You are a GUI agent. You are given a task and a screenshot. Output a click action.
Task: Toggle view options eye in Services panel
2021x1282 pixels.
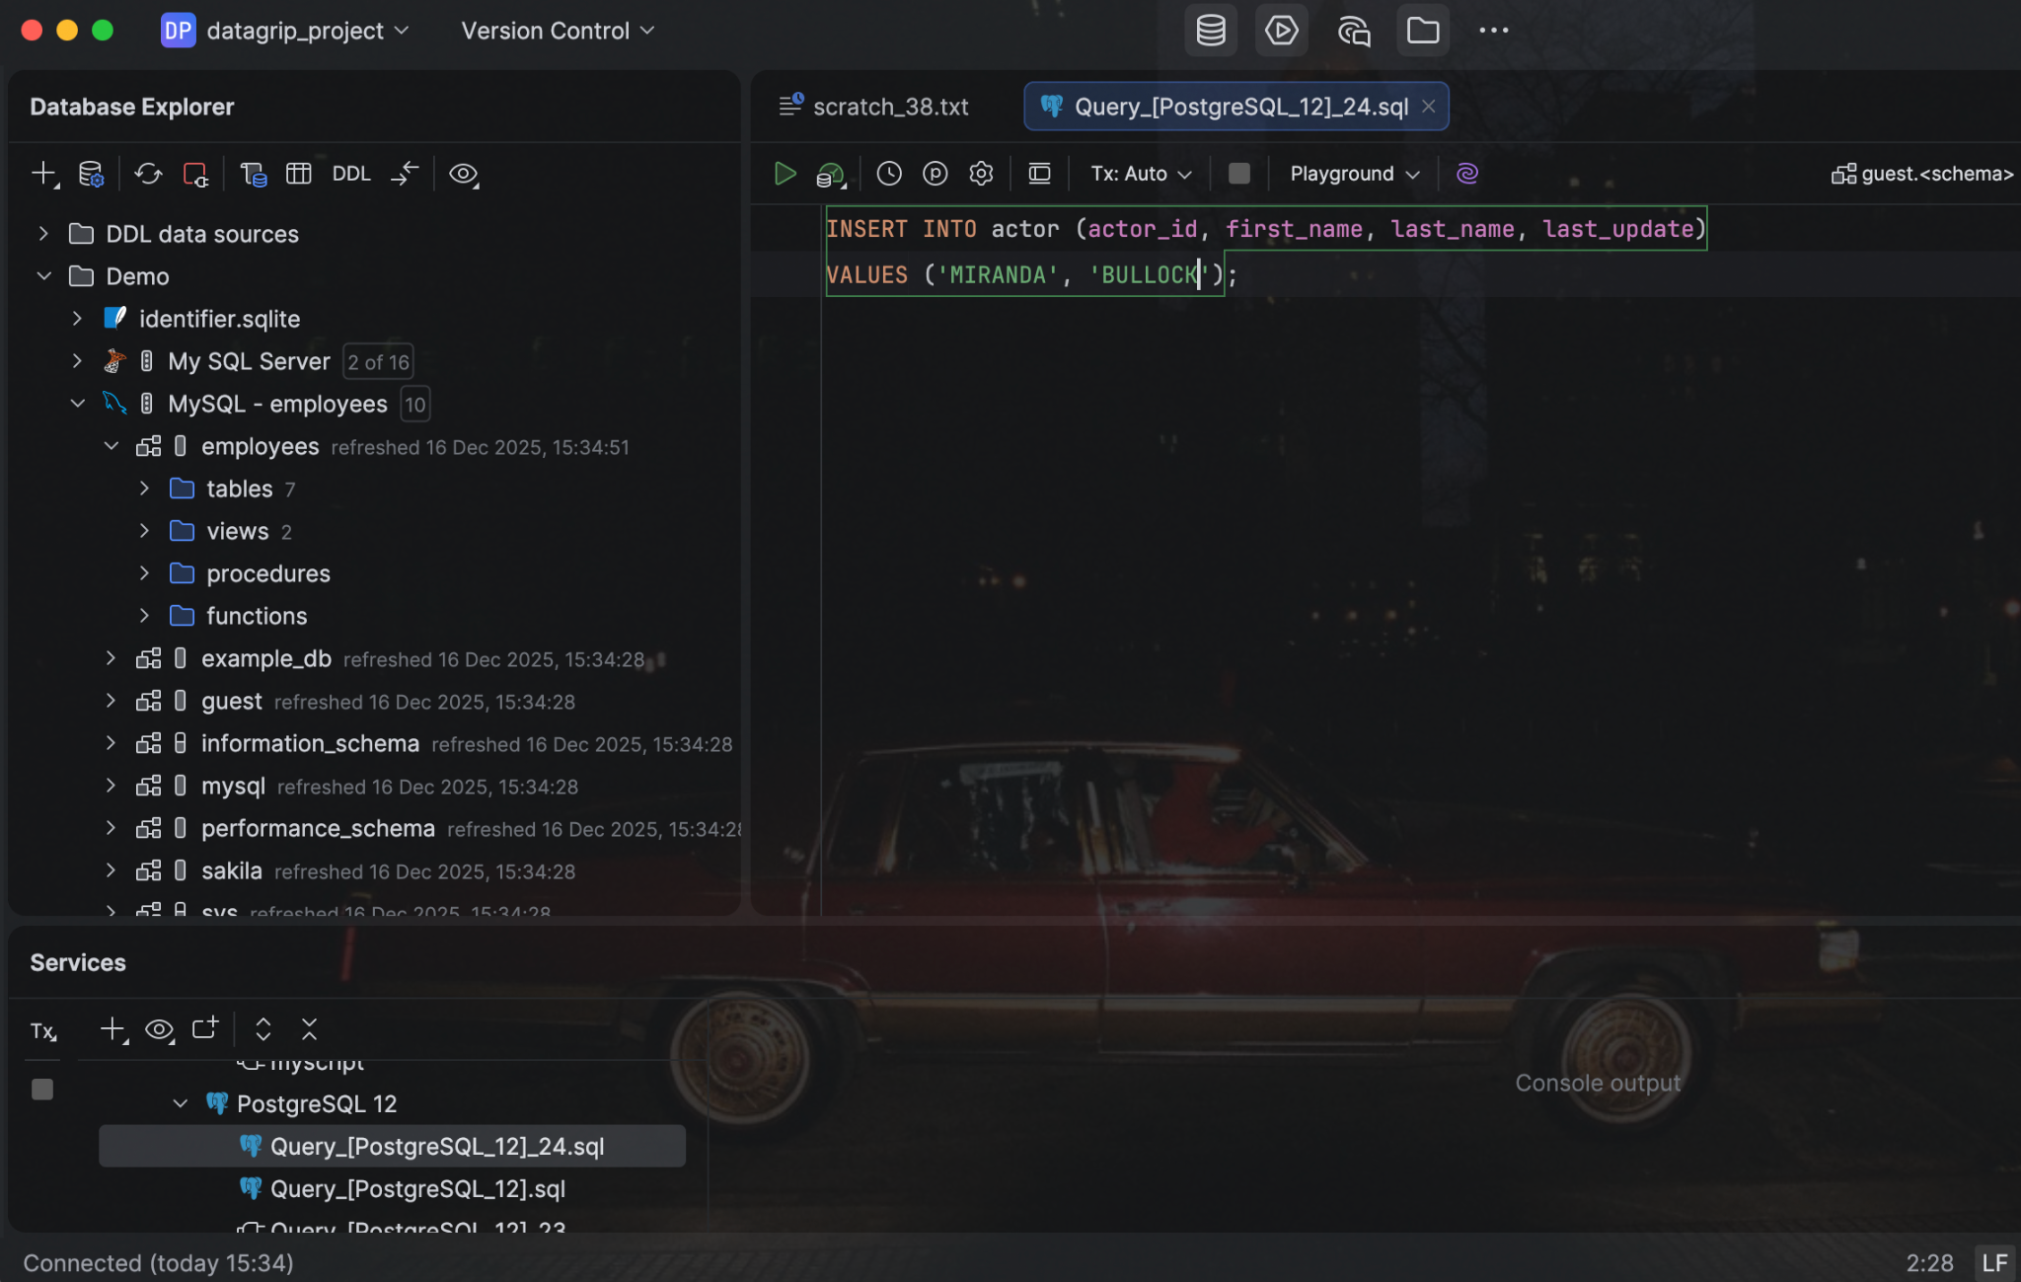(x=159, y=1029)
